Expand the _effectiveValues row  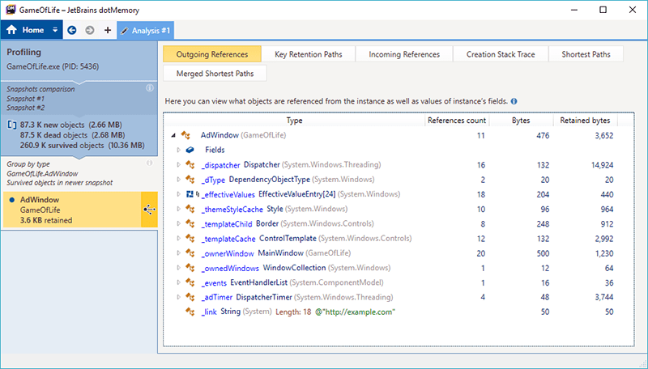tap(178, 194)
